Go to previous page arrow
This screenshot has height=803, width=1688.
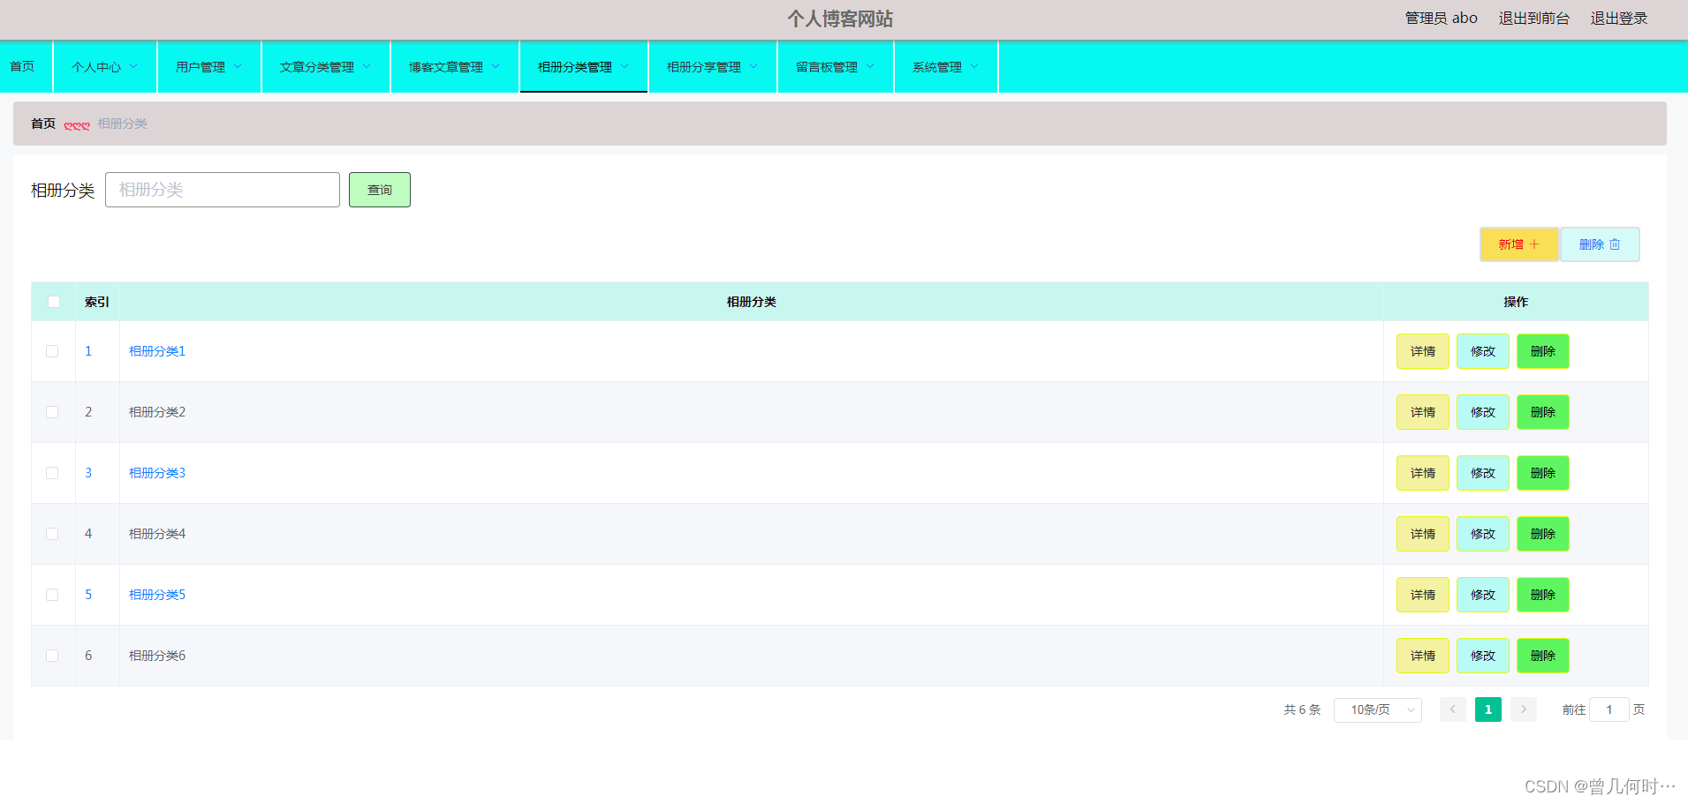1452,709
